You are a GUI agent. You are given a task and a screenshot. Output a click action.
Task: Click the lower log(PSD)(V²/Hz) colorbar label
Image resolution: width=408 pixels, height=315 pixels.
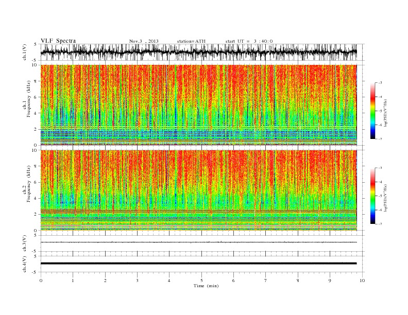386,197
